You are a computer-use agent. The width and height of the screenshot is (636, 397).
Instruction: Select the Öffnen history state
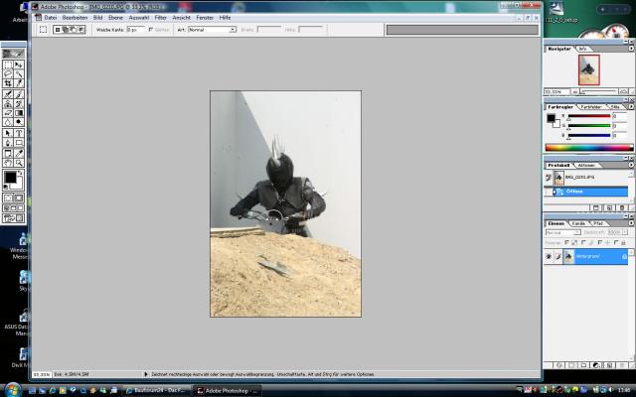point(585,192)
